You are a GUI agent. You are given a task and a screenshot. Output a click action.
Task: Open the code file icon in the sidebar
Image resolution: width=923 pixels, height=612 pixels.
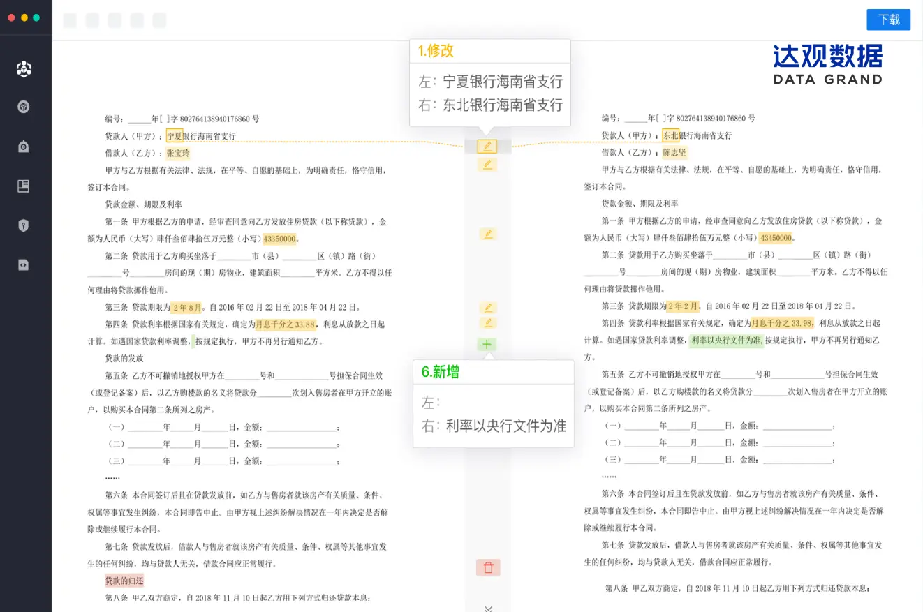tap(24, 264)
